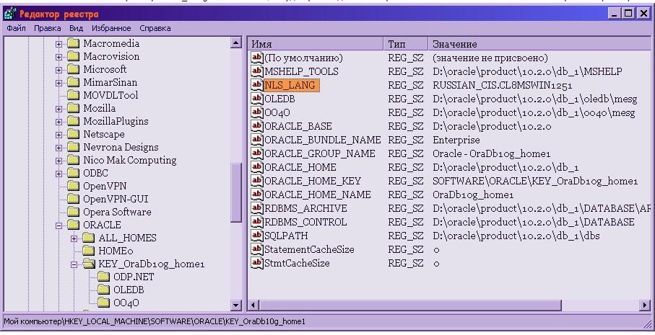Click the Registry Editor title bar icon
Viewport: 655px width, 335px height.
pyautogui.click(x=9, y=14)
